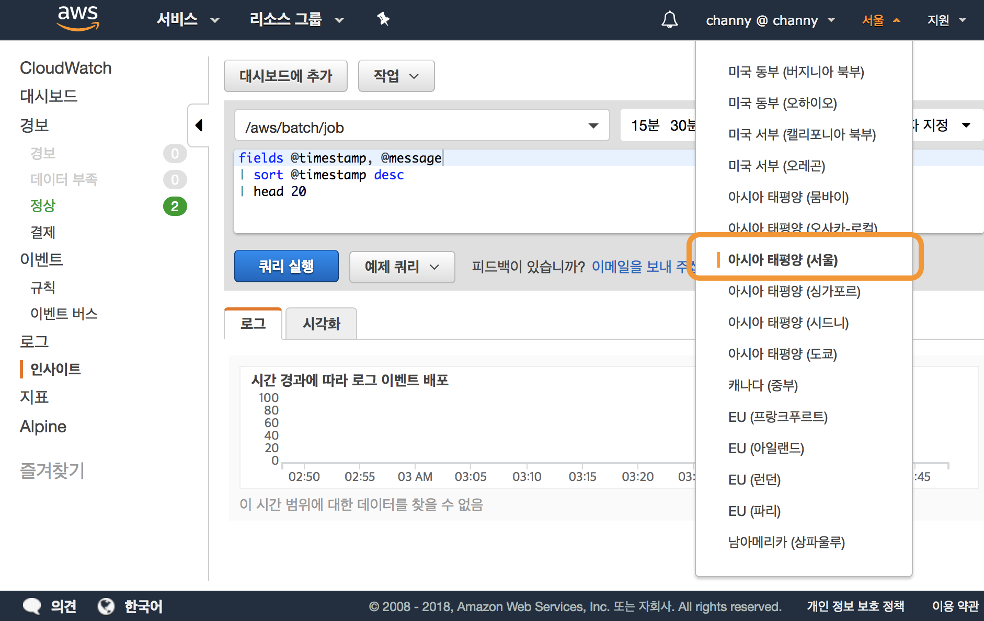Screen dimensions: 984x621
Task: Open 데이터 부족 alarms in sidebar
Action: (x=64, y=179)
